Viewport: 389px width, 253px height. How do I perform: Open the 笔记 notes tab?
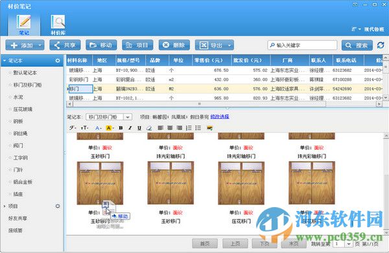point(24,25)
